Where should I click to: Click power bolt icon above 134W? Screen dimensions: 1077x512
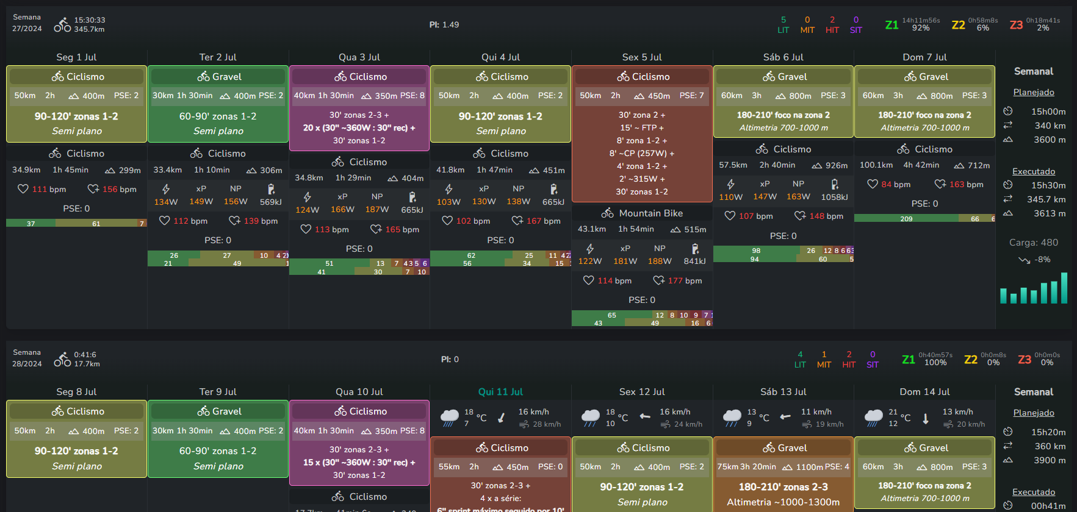pyautogui.click(x=166, y=189)
